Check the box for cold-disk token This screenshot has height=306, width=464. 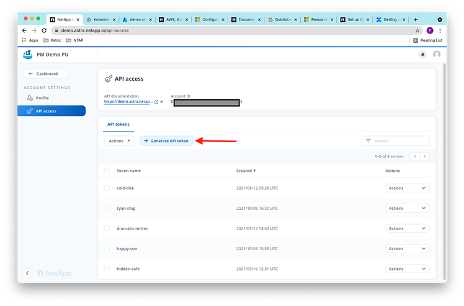click(107, 188)
